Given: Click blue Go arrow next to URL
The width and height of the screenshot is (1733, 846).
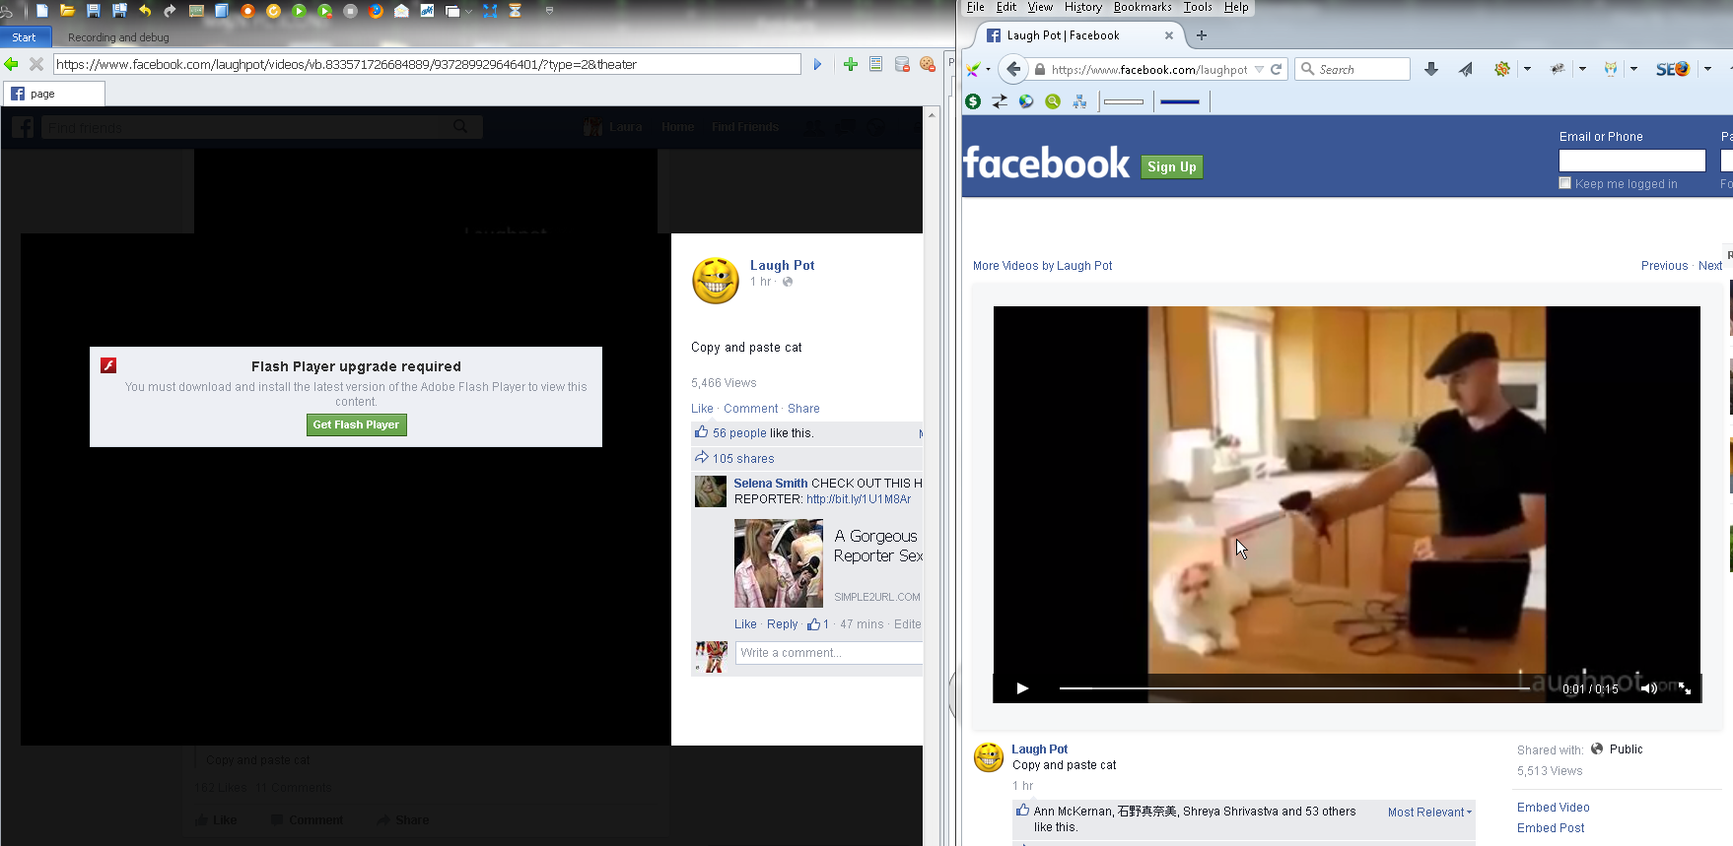Looking at the screenshot, I should point(817,64).
